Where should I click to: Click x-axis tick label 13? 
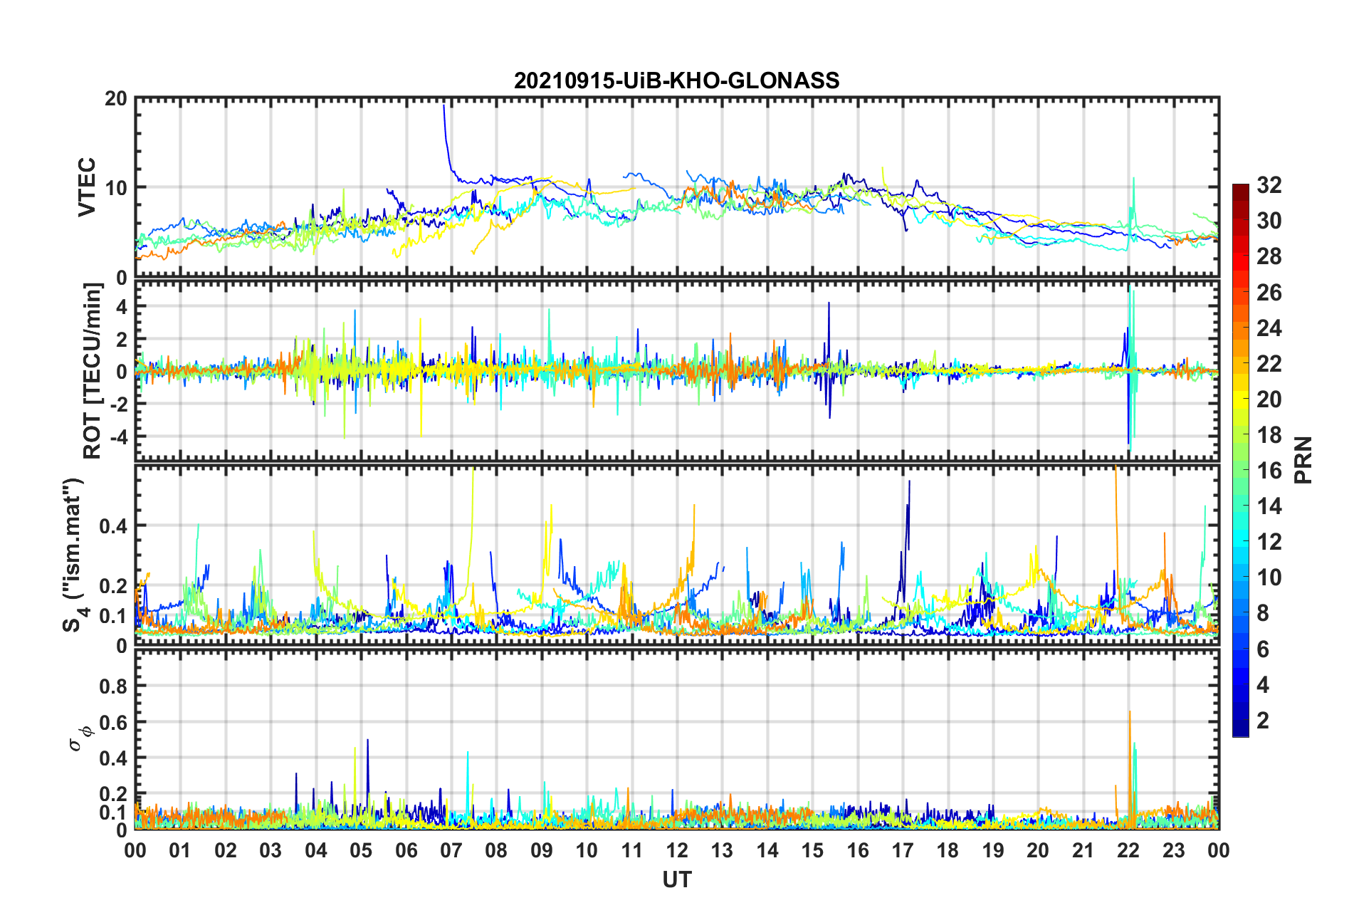coord(722,851)
